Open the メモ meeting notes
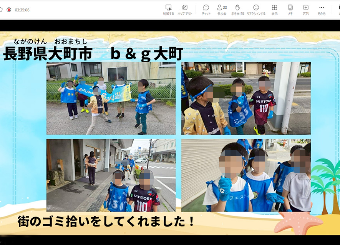Screen dimensions: 340x245 tap(290, 9)
